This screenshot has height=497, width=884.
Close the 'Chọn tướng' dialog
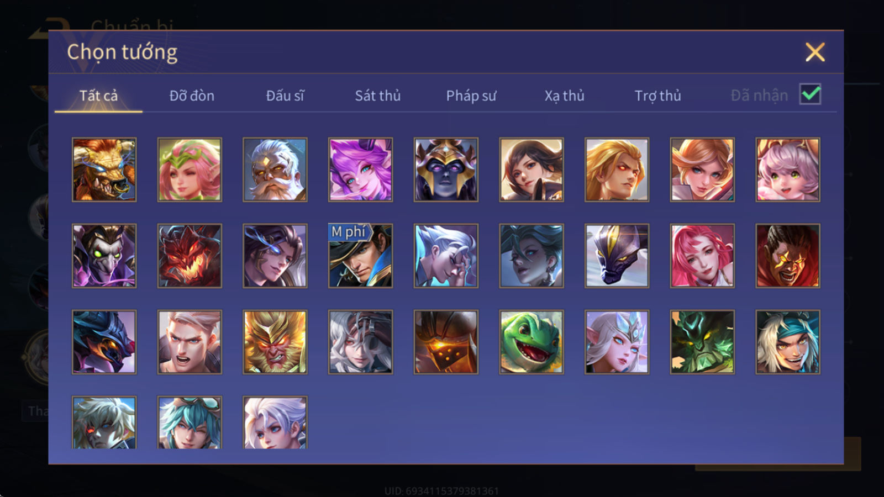click(x=815, y=52)
